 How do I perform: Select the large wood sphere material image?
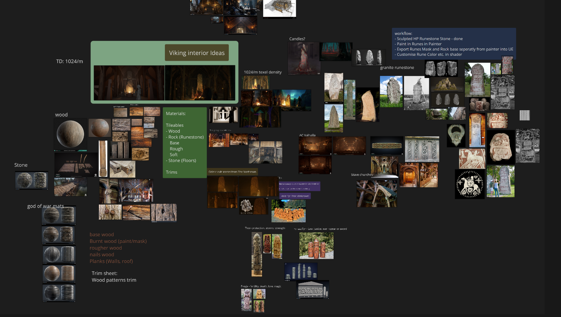[70, 134]
